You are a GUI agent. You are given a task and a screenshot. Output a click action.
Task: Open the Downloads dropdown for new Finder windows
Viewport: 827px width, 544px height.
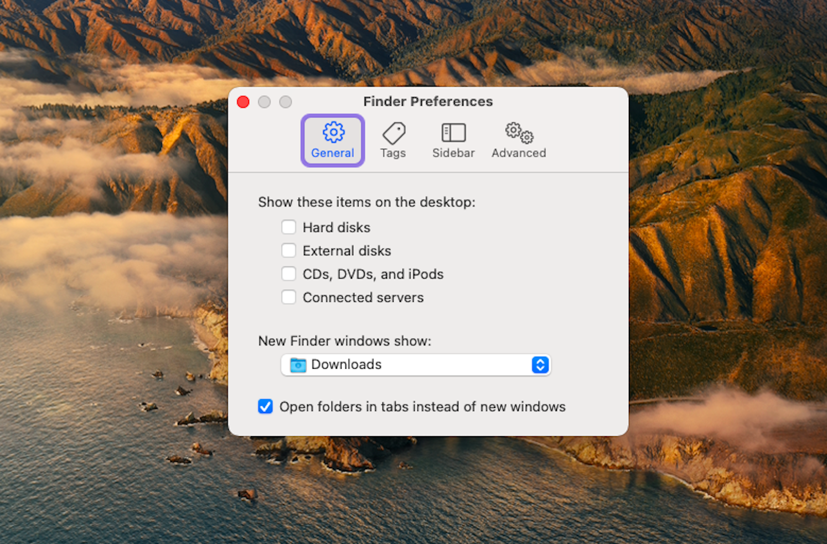pos(416,365)
